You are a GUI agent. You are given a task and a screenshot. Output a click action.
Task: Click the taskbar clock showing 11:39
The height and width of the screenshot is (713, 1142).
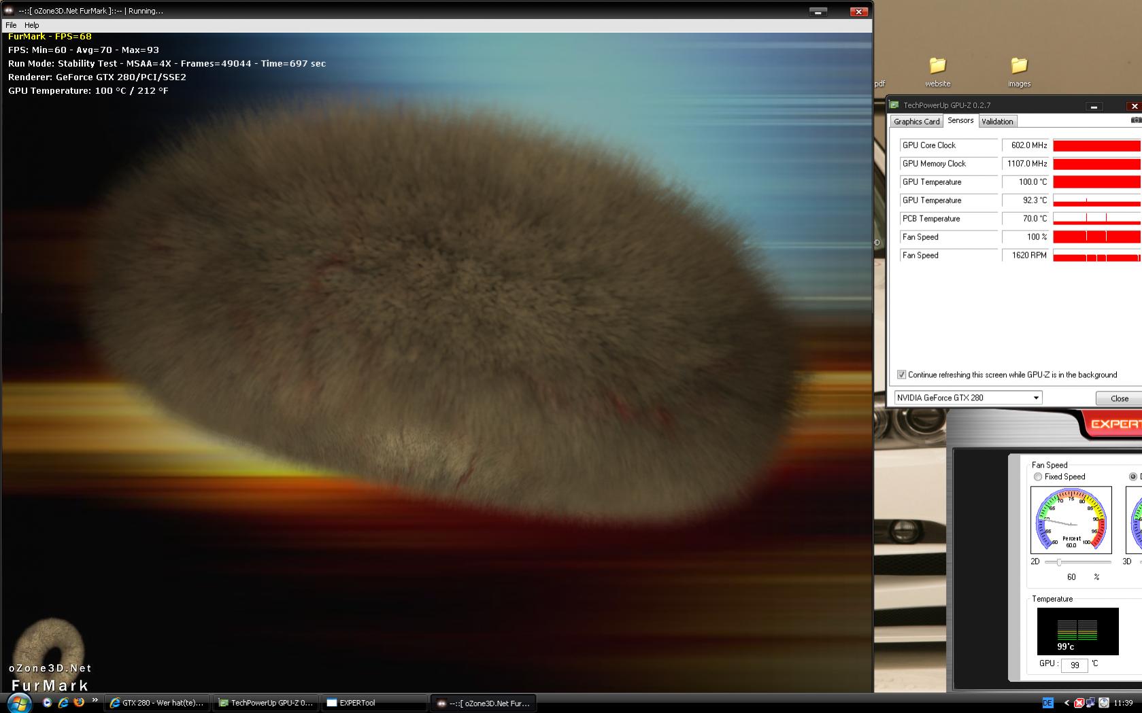pyautogui.click(x=1123, y=703)
